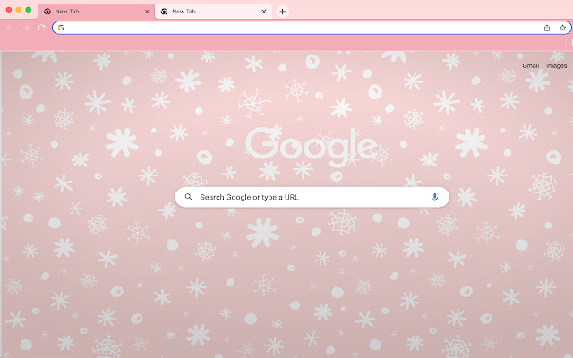Click the red close window button
This screenshot has height=358, width=573.
(x=9, y=10)
